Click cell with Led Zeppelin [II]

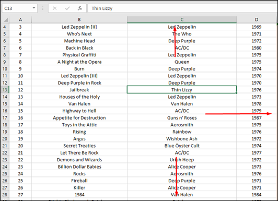[79, 27]
